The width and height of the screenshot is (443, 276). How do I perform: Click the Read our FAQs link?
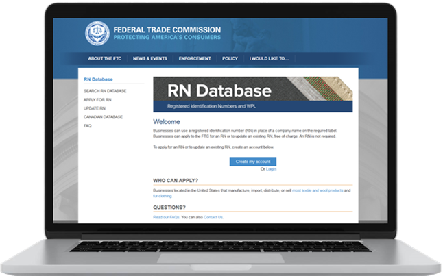167,217
